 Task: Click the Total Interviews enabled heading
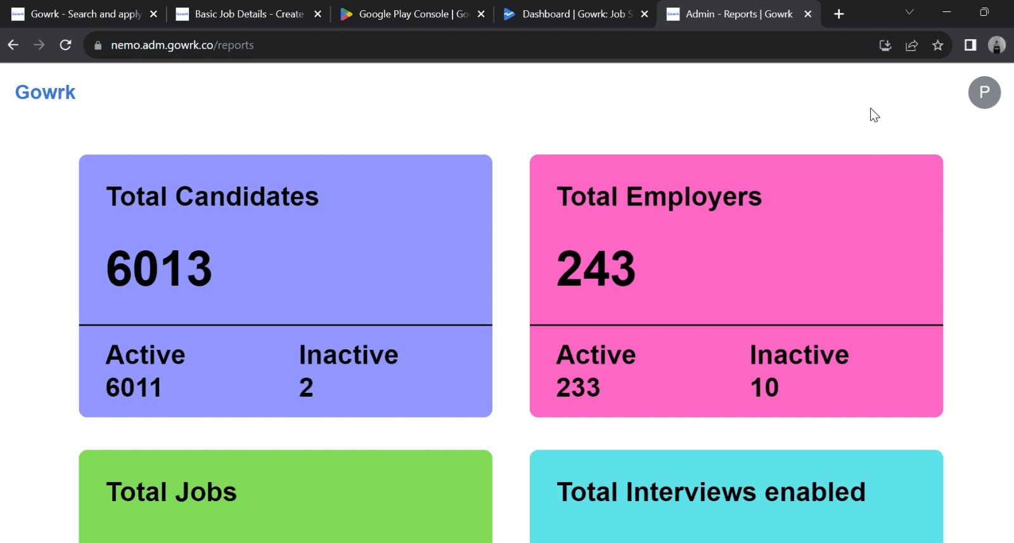coord(711,492)
